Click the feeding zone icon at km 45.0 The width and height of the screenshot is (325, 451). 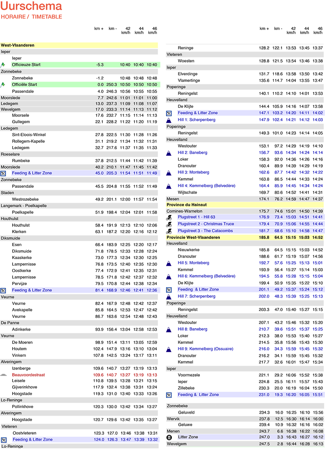pyautogui.click(x=3, y=173)
